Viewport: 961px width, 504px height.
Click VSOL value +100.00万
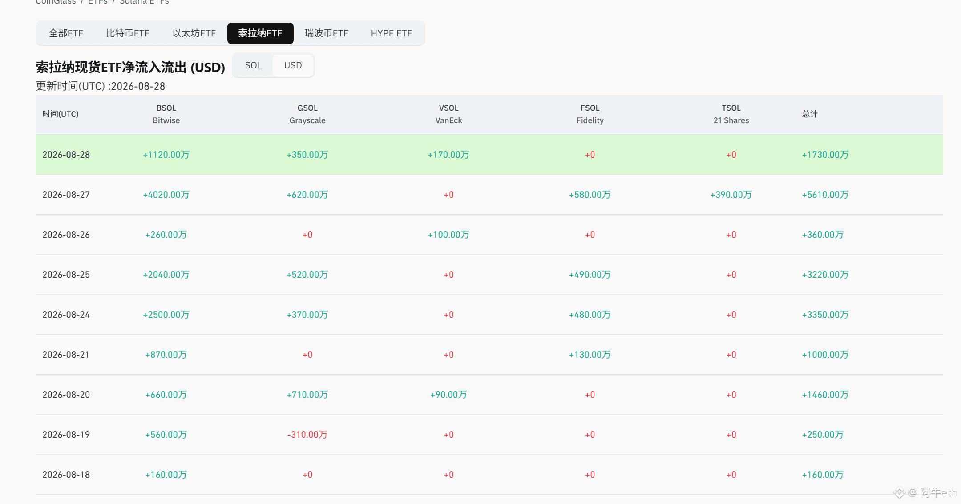[x=448, y=235]
